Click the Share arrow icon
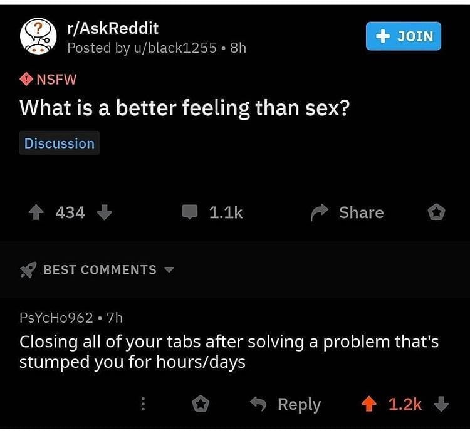Image resolution: width=470 pixels, height=433 pixels. click(x=320, y=213)
